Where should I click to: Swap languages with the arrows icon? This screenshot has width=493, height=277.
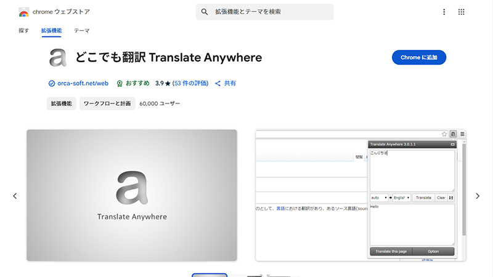451,198
